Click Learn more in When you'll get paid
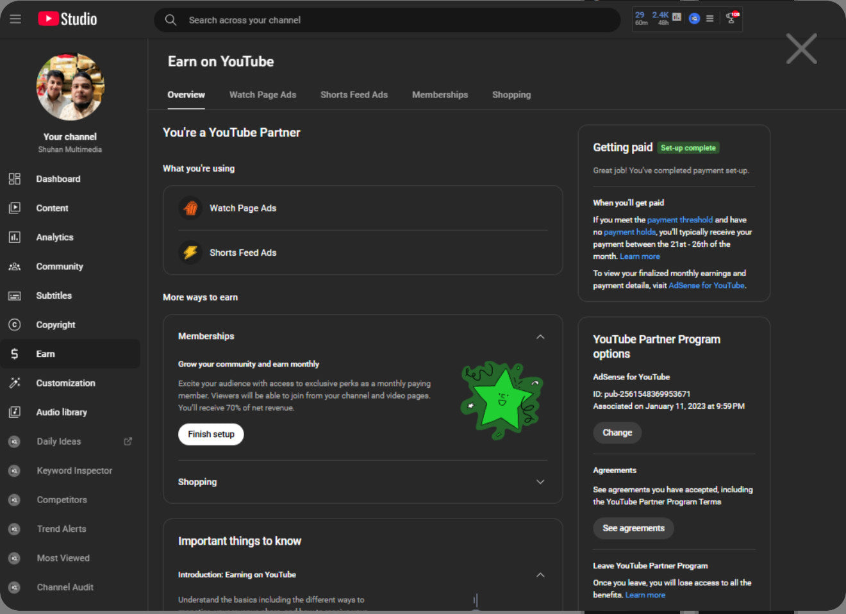846x614 pixels. [640, 256]
